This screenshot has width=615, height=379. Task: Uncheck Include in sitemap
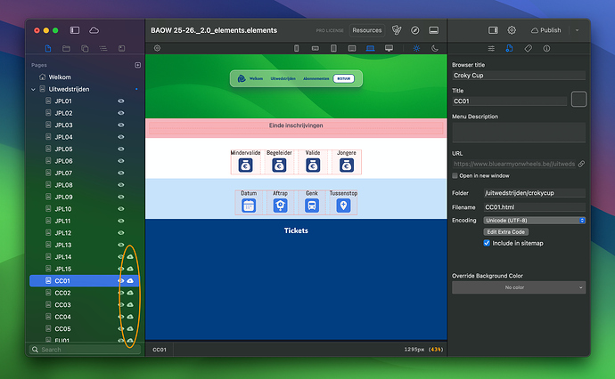[487, 243]
